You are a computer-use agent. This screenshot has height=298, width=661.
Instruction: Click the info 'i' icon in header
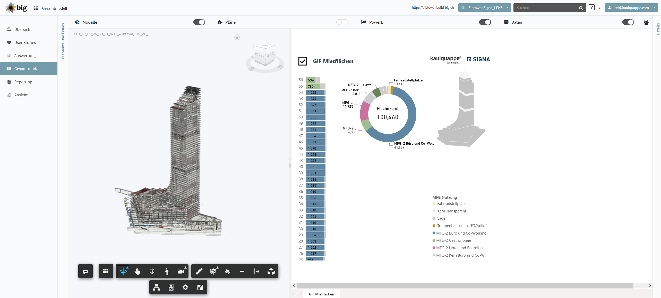click(600, 7)
